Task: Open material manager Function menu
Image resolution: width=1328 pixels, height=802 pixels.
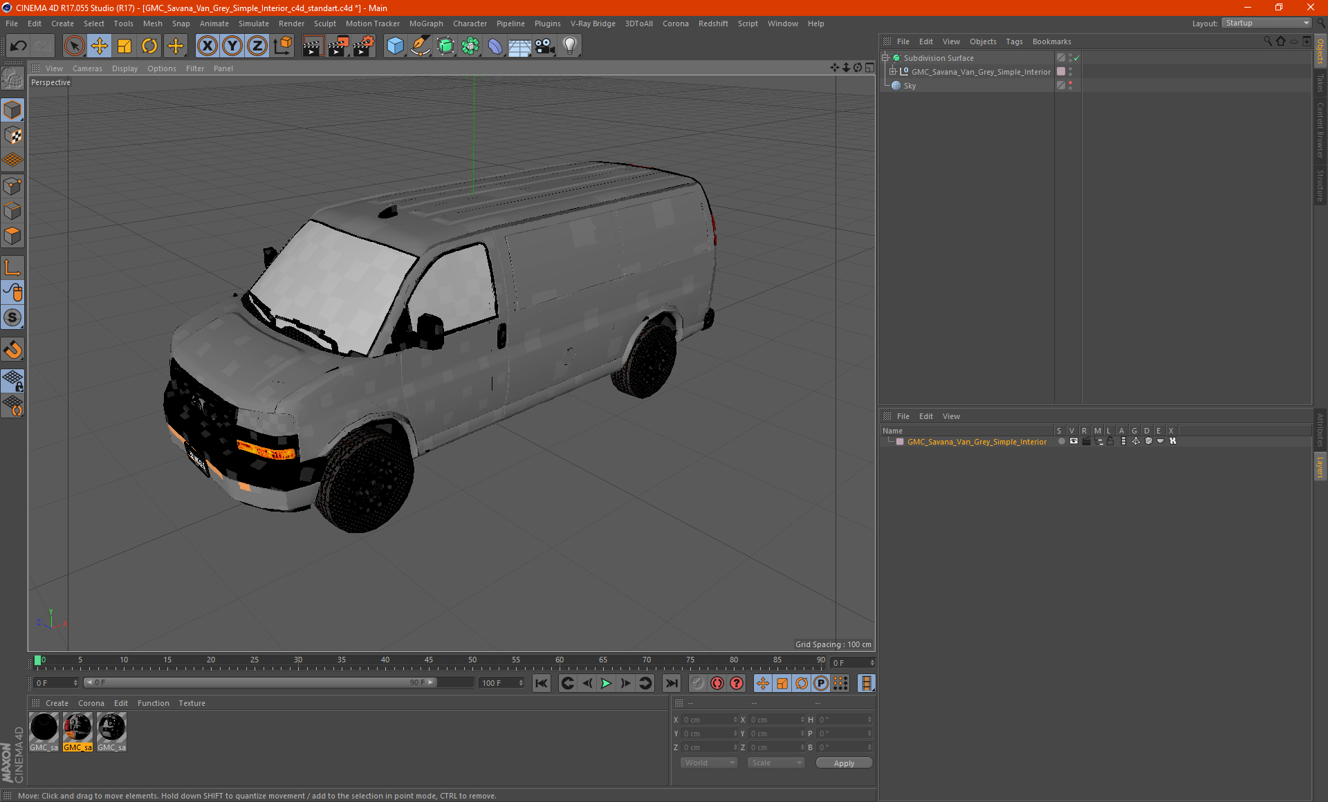Action: coord(153,703)
